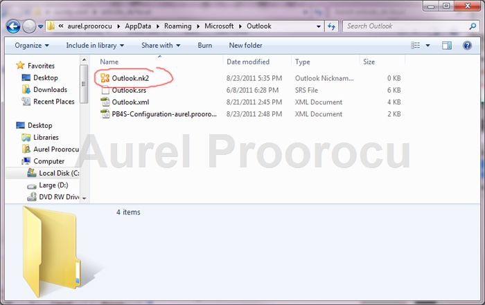Click navigation pane scroll up arrow
Image resolution: width=485 pixels, height=305 pixels.
coord(84,59)
